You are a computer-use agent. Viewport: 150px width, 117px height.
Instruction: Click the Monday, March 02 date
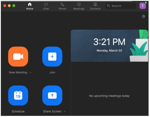click(x=109, y=51)
